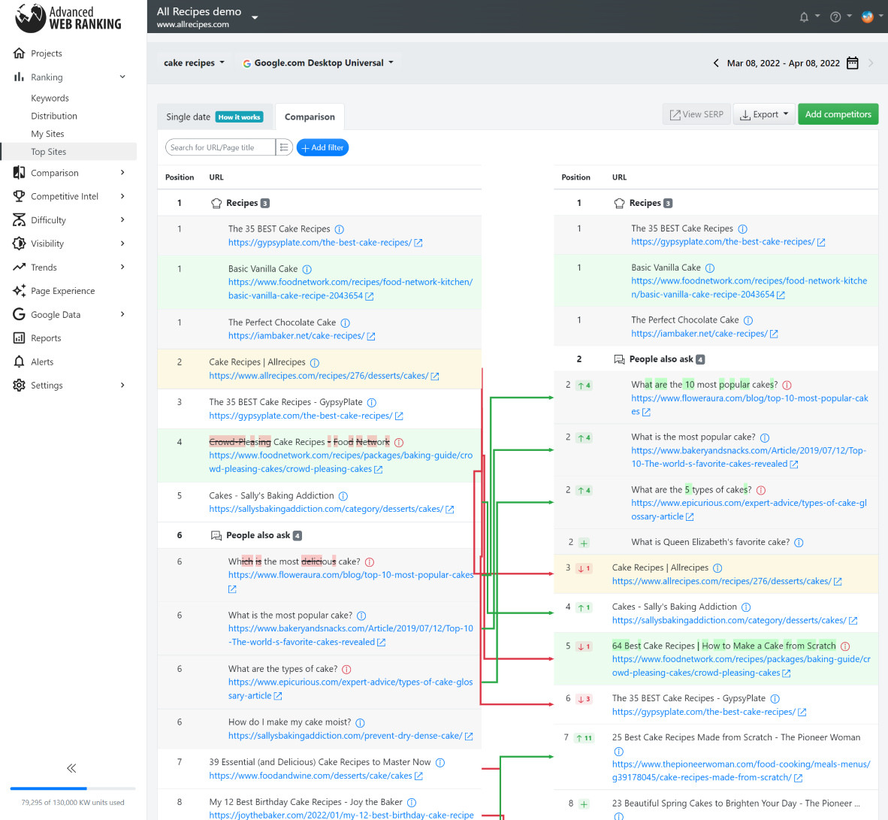Expand the Trends sidebar section
Screen dimensions: 888x820
[122, 267]
